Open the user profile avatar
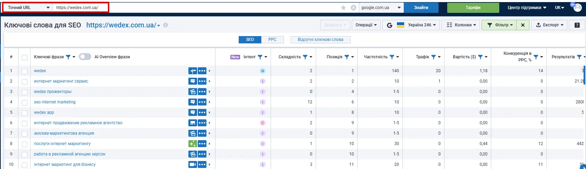 coord(577,8)
